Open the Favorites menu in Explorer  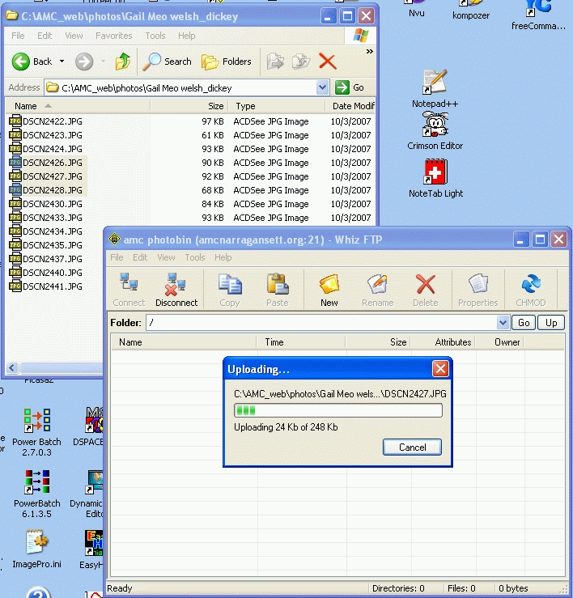(x=114, y=36)
